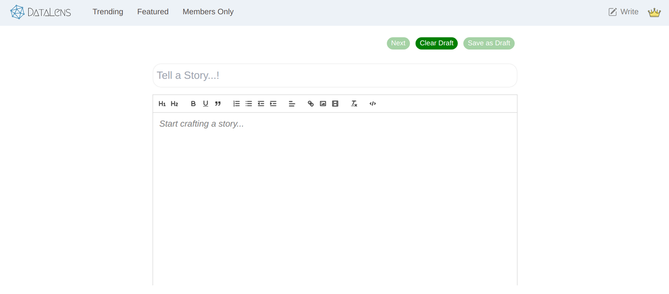
Task: Increase indent of text
Action: tap(273, 103)
